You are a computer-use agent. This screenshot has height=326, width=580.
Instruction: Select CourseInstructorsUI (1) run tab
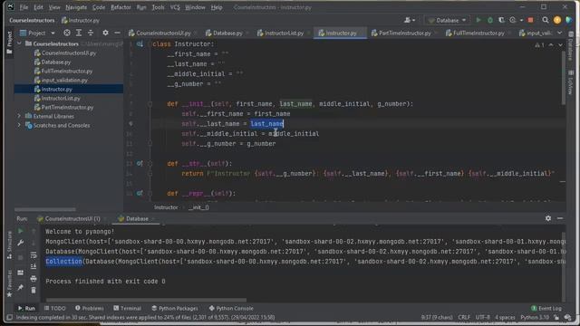coord(72,218)
